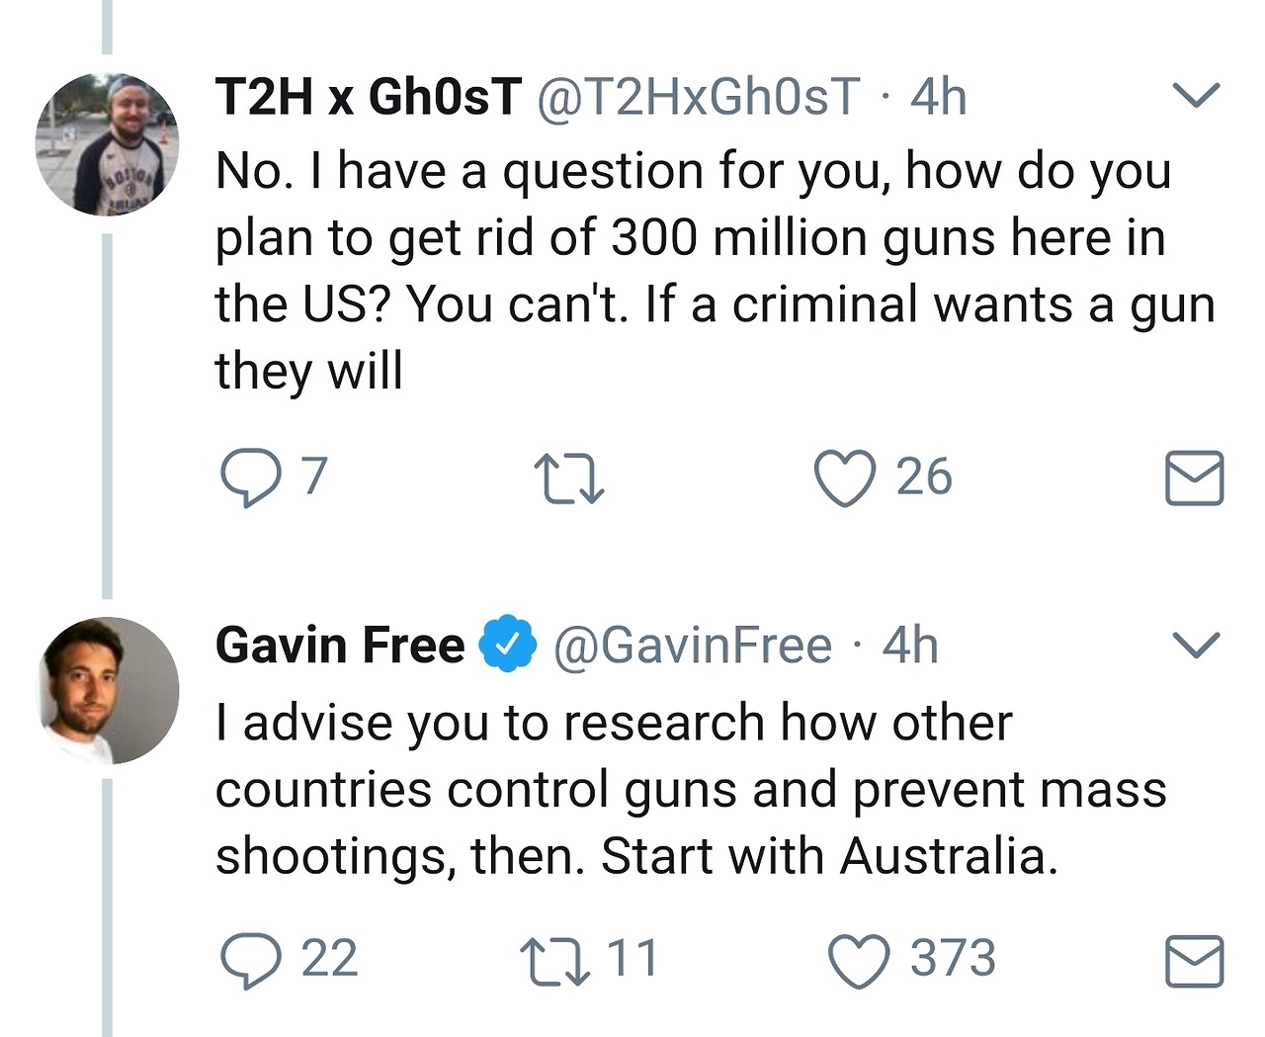The width and height of the screenshot is (1265, 1037).
Task: Like the T2H x Gh0sT tweet
Action: point(844,477)
